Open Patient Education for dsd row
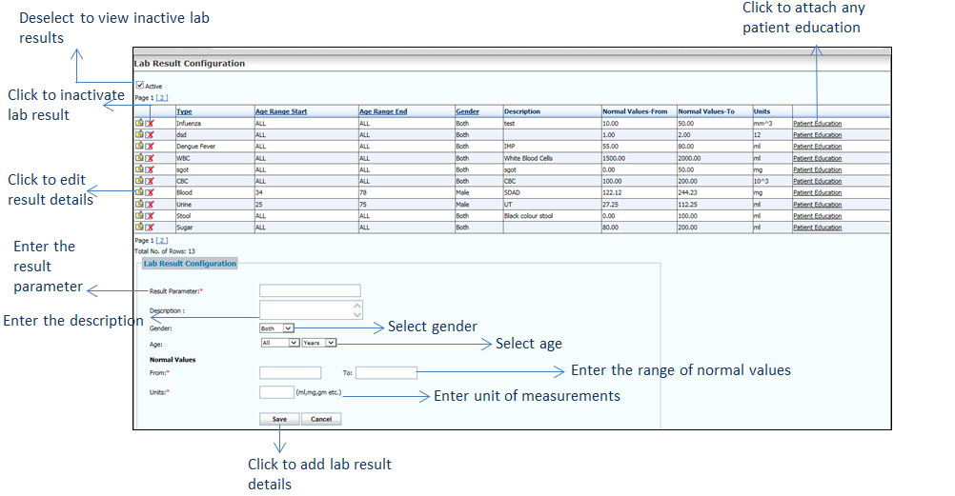 [818, 135]
